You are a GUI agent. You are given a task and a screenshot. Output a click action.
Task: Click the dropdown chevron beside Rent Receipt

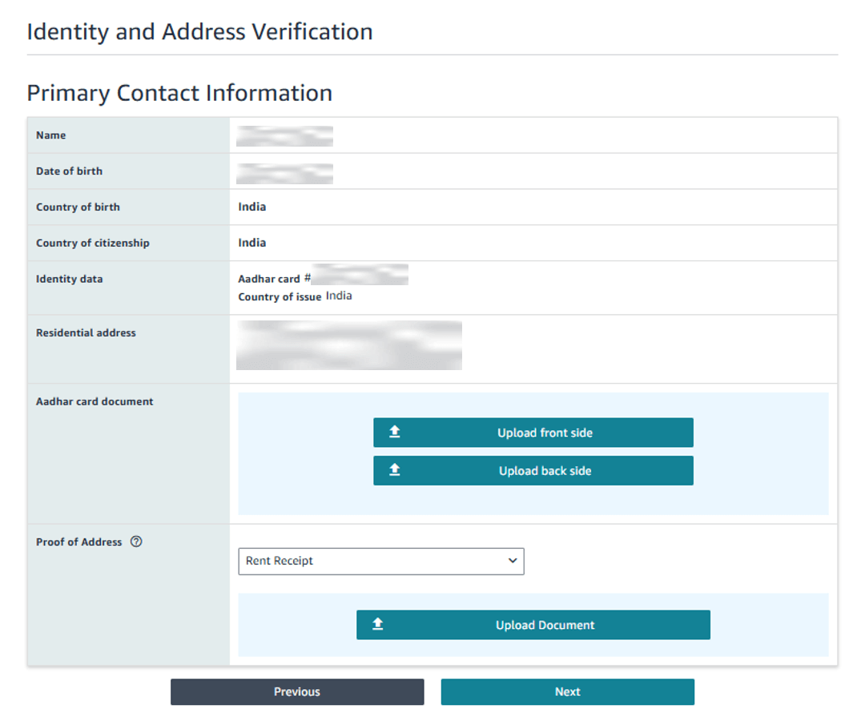pos(513,561)
